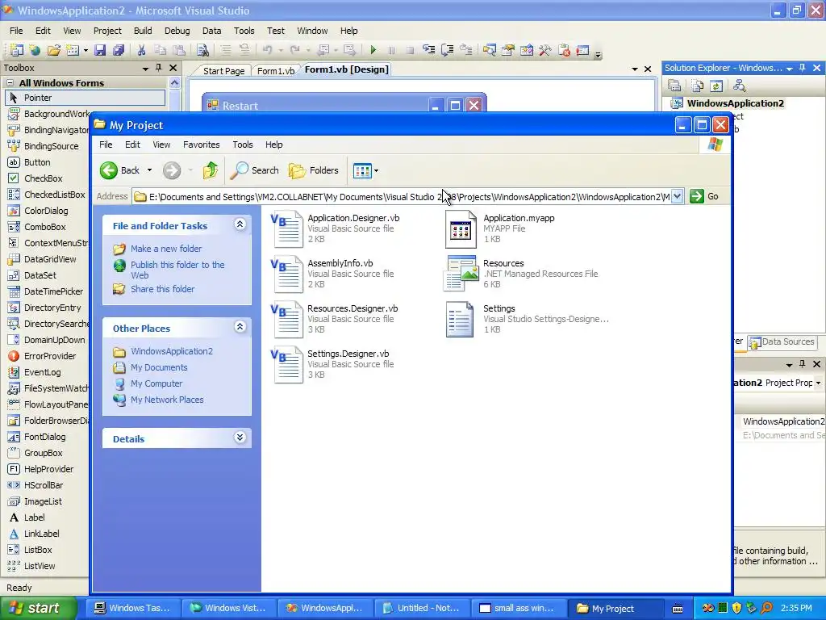
Task: Open the Views dropdown arrow in Explorer
Action: (376, 171)
